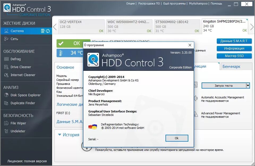255x166 pixels.
Task: Click the Данные S.M.A.R.T. button
Action: pyautogui.click(x=234, y=41)
